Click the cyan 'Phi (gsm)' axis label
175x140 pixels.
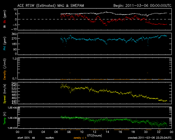(5, 43)
